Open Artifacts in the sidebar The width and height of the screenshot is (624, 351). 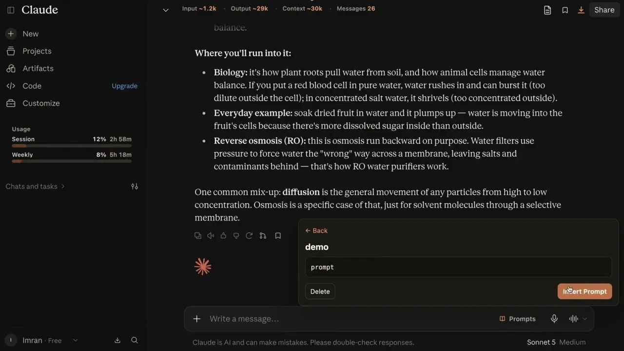[x=38, y=68]
